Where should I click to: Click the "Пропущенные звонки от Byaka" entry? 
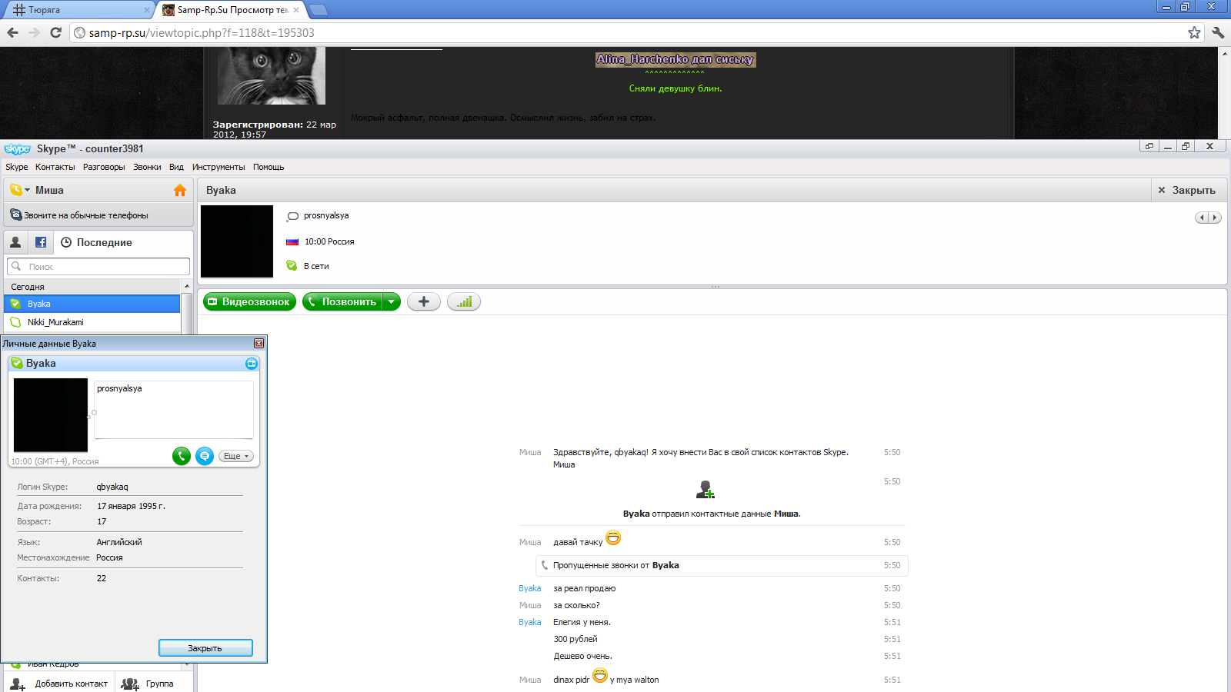tap(722, 565)
